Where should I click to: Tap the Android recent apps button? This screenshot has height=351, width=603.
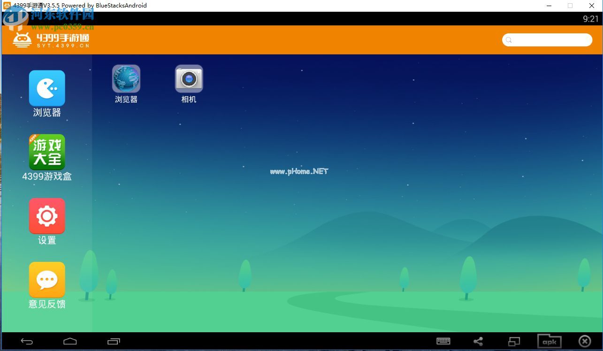[114, 342]
